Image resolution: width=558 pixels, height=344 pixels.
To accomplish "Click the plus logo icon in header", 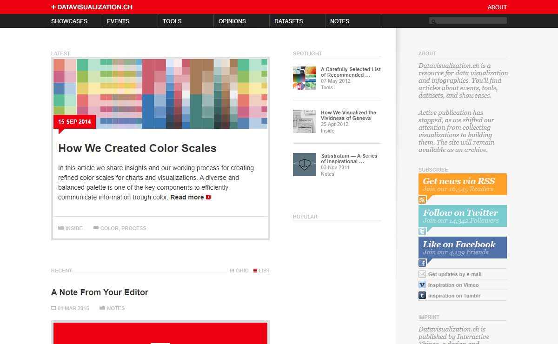I will tap(53, 7).
